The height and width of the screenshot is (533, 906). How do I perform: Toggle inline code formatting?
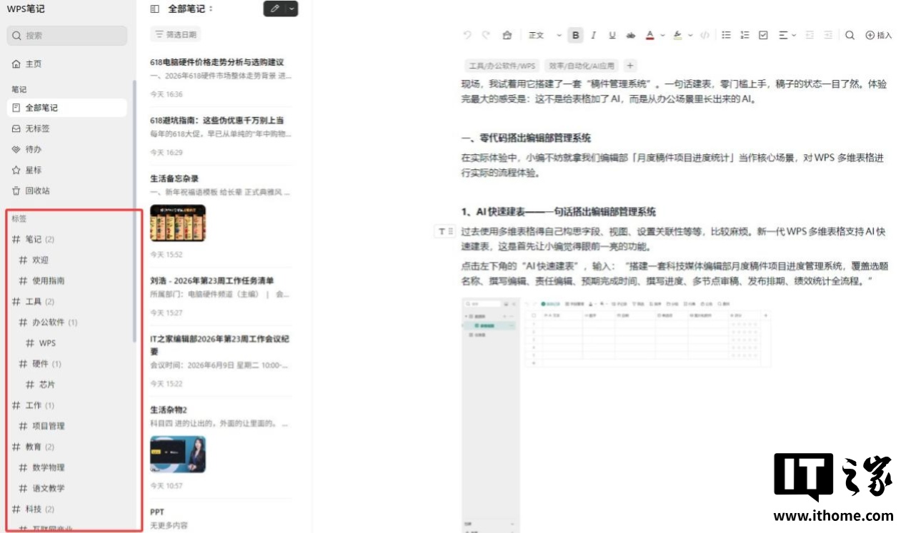coord(705,35)
